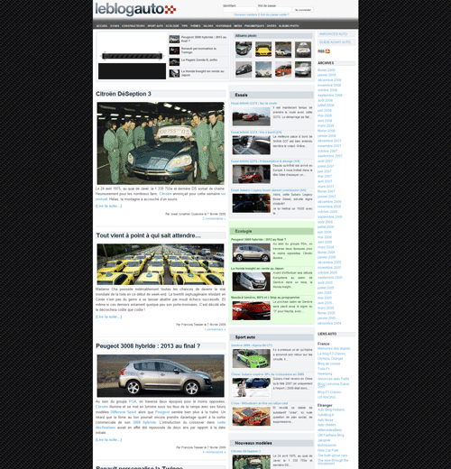This screenshot has width=451, height=469.
Task: Open the yellow car photo album thumbnail
Action: click(263, 50)
